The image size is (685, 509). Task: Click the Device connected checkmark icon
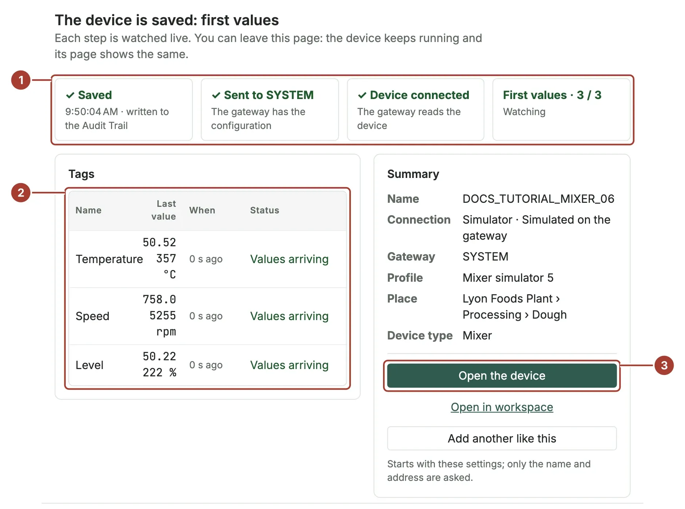pyautogui.click(x=362, y=95)
